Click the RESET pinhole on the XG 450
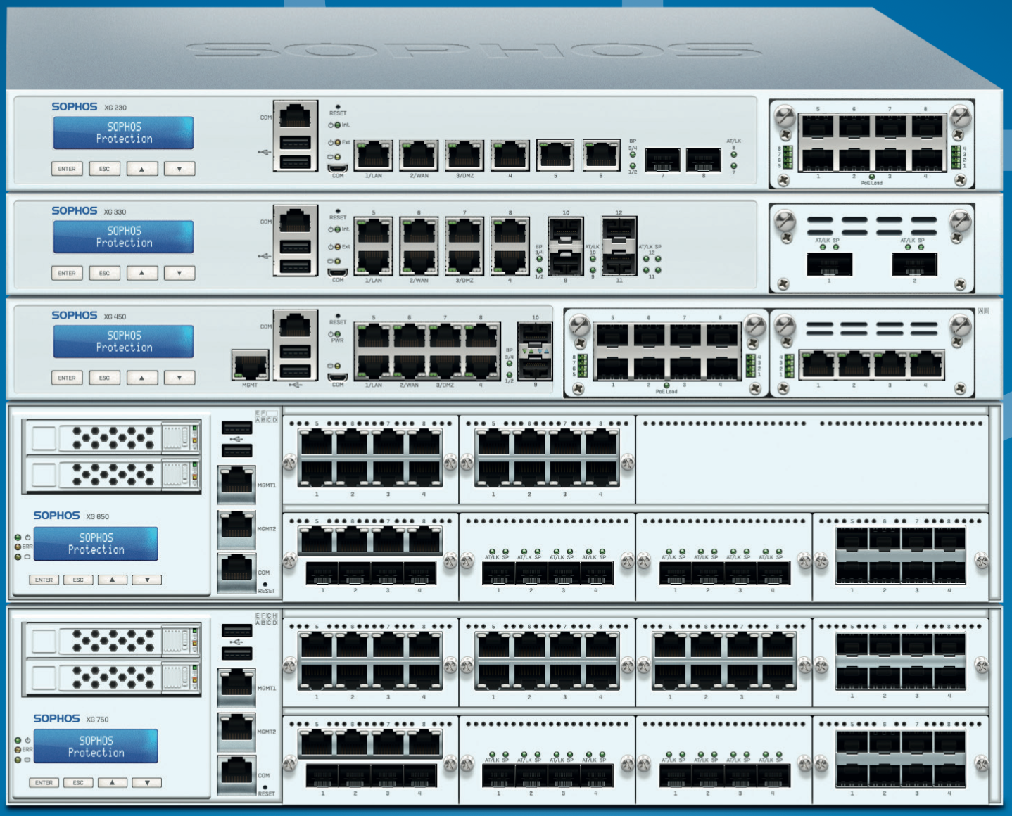 tap(338, 316)
